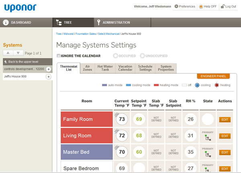Viewport: 241px width, 173px height.
Task: Open the Schedule Settings tab
Action: coord(145,68)
